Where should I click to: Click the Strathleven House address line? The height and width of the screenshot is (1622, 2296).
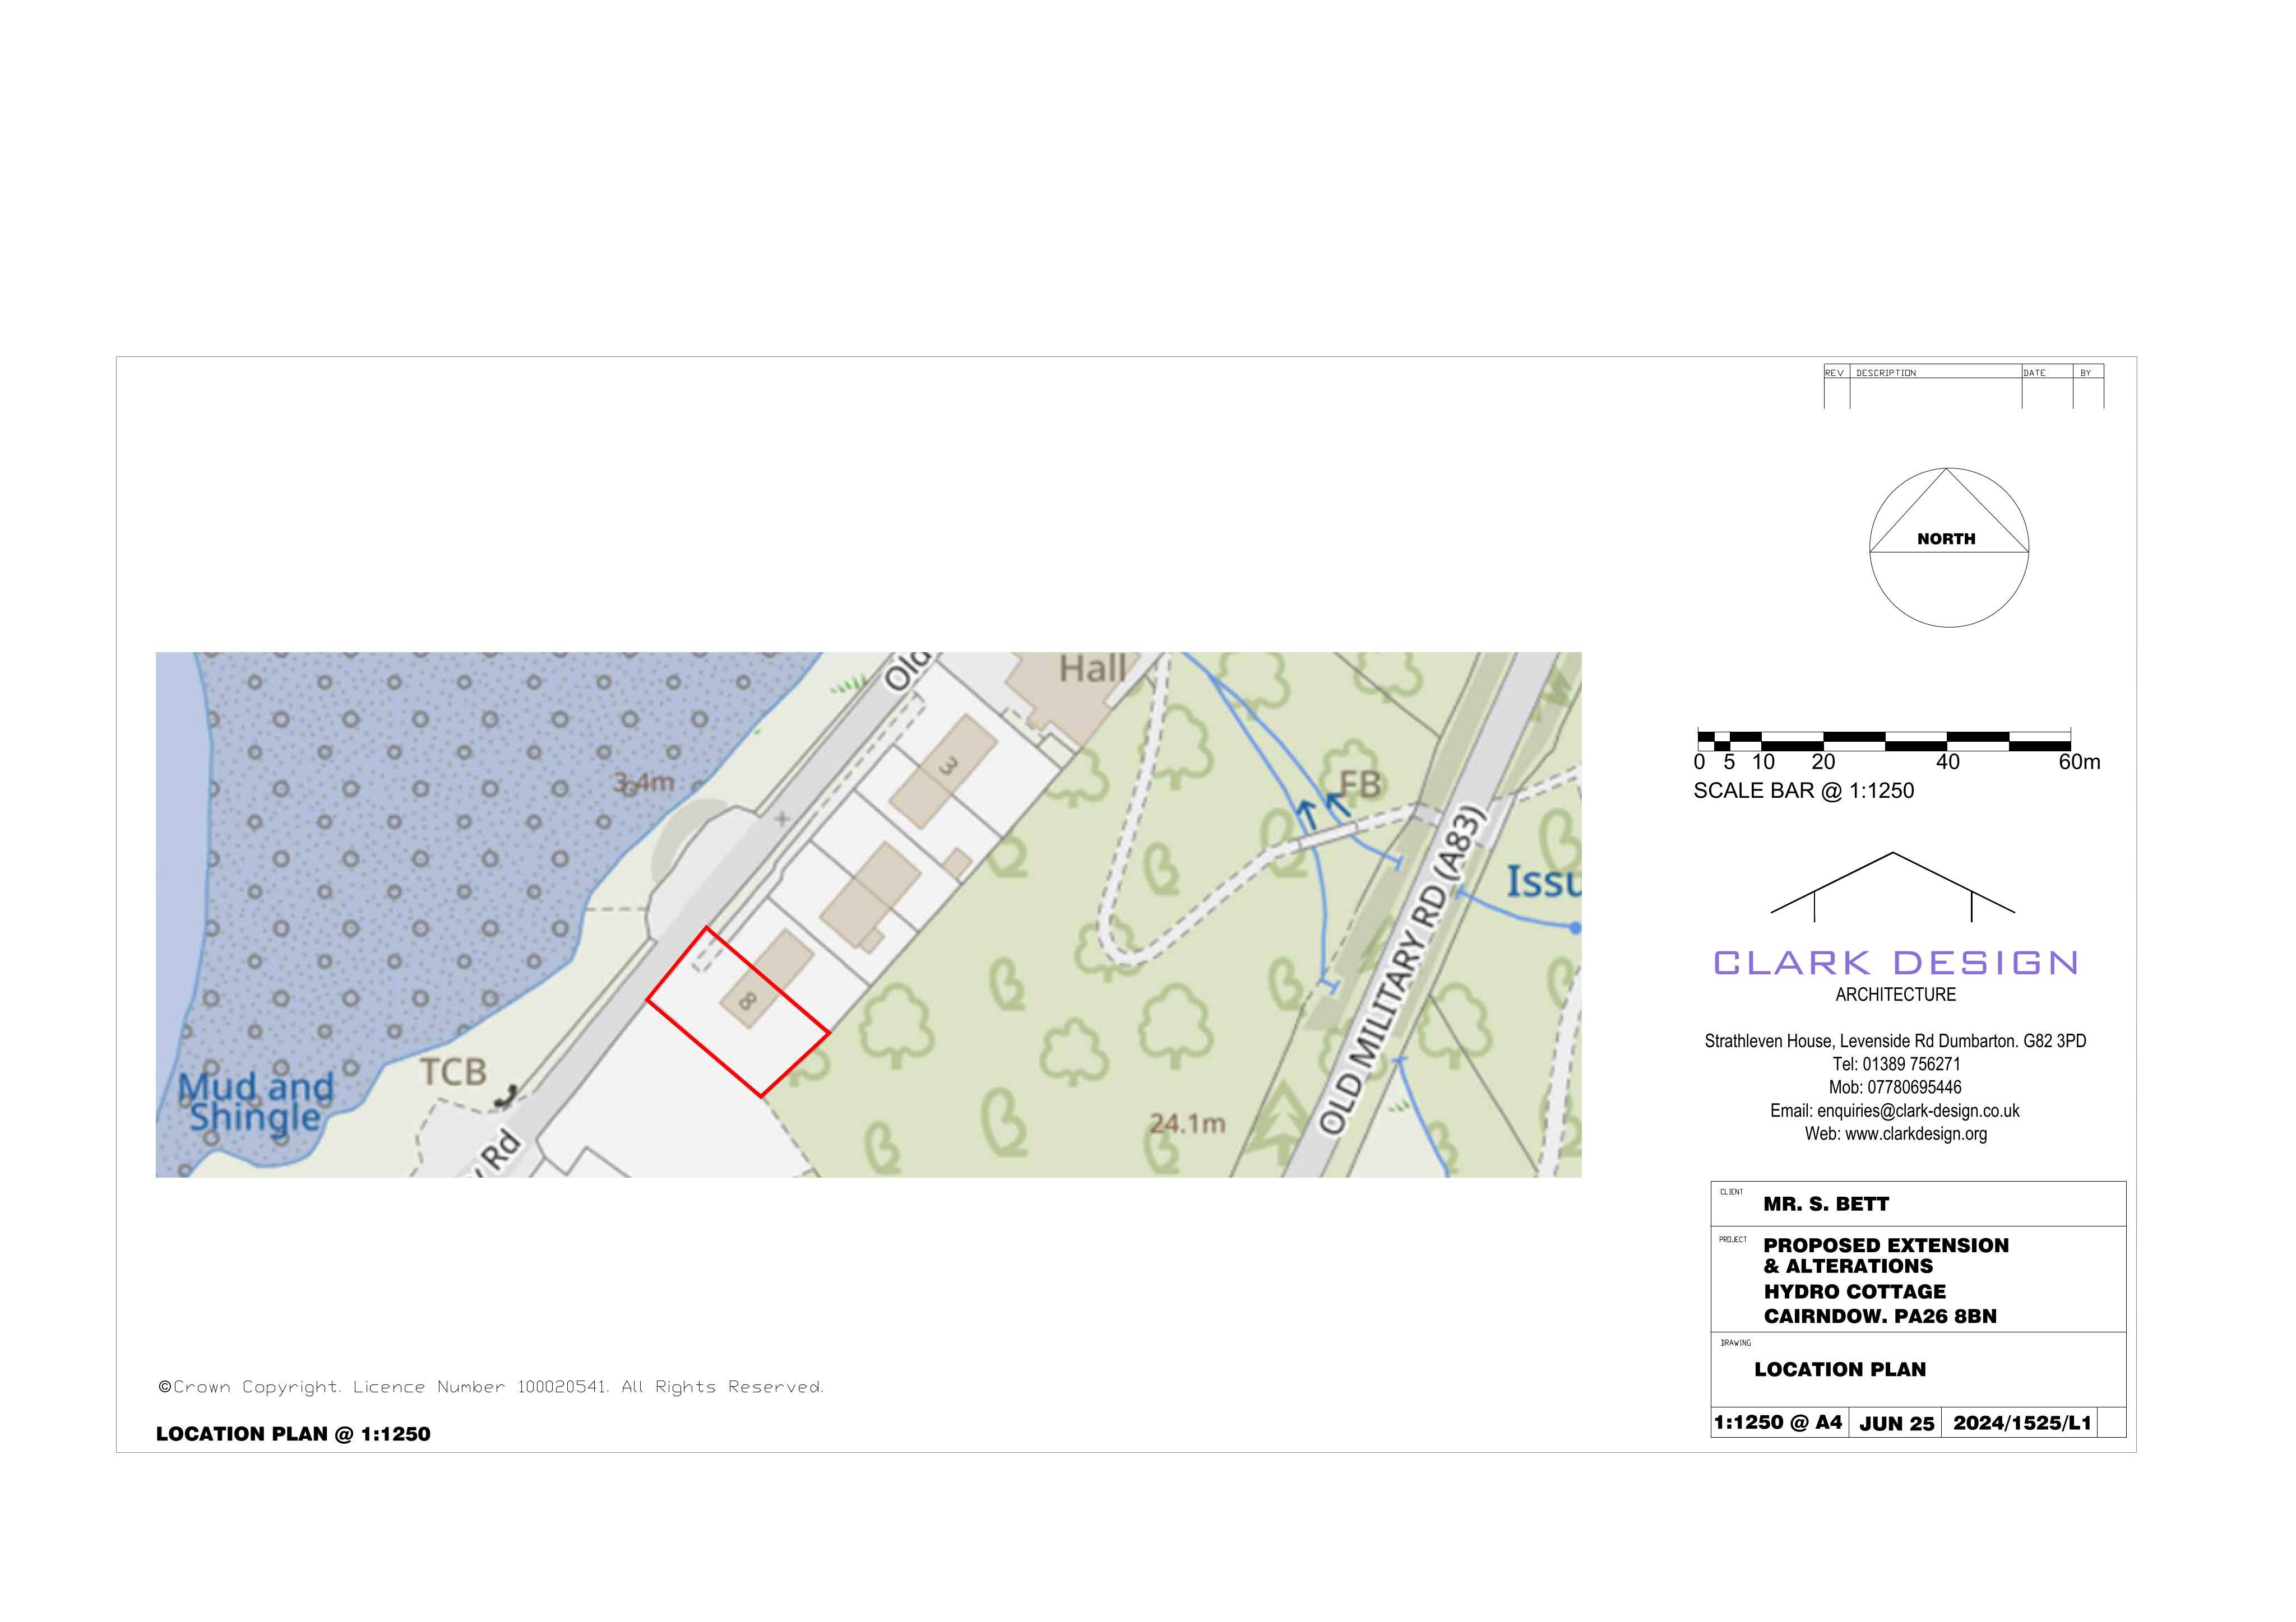click(x=1895, y=1040)
